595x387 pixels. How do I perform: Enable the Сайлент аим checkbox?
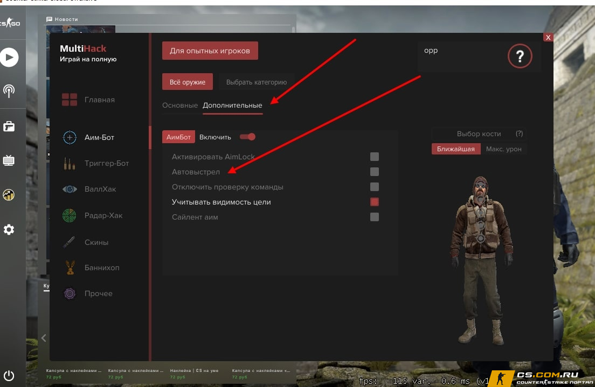click(374, 217)
